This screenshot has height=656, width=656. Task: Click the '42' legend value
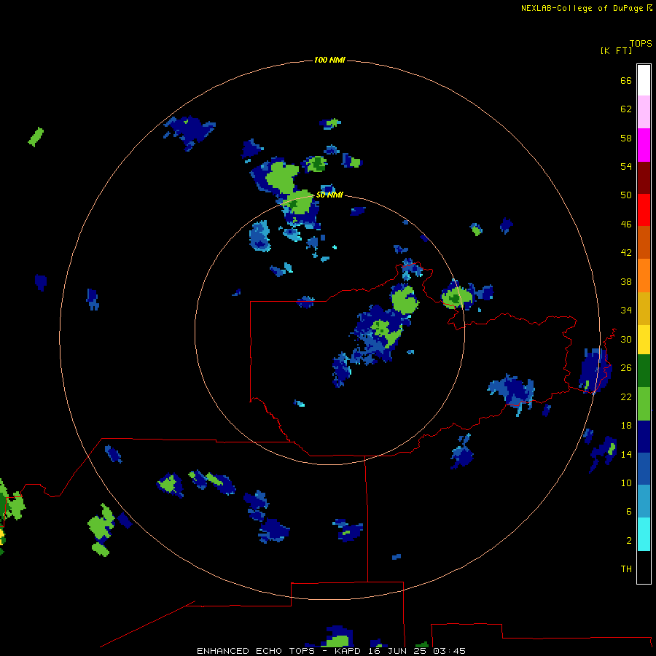coord(626,252)
